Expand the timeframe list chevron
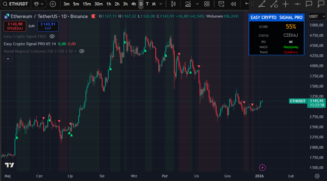327x181 pixels. click(161, 4)
